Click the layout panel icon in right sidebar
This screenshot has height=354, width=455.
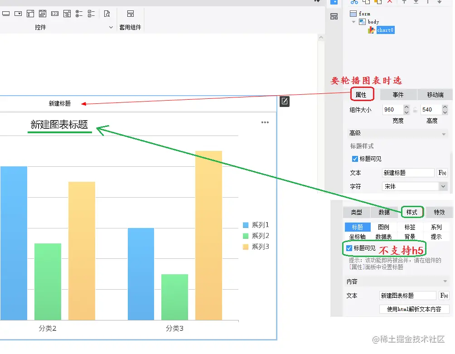pyautogui.click(x=334, y=16)
